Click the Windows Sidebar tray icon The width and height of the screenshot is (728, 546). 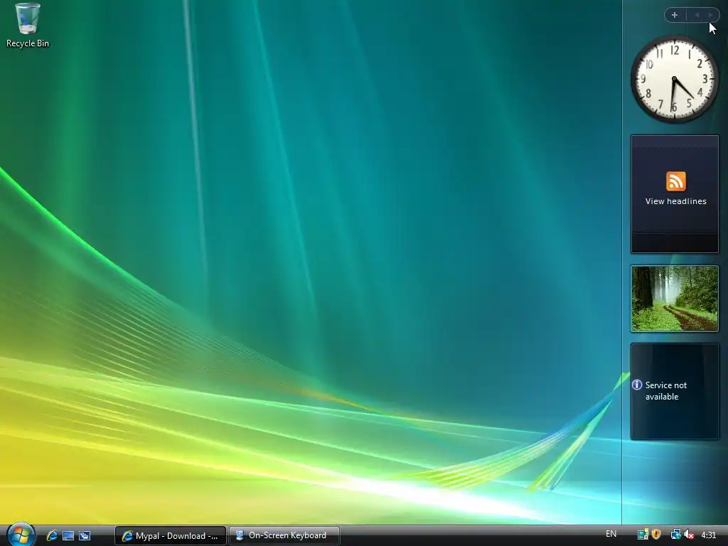(643, 535)
